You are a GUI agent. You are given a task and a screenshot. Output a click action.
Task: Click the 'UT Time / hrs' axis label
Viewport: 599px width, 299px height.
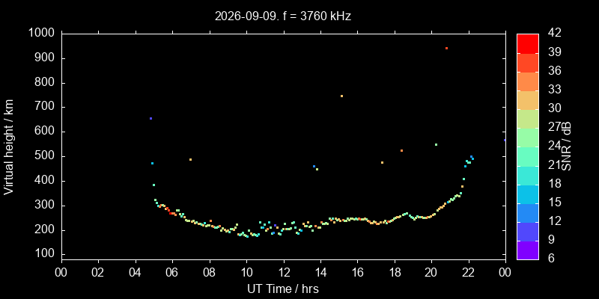click(x=283, y=289)
